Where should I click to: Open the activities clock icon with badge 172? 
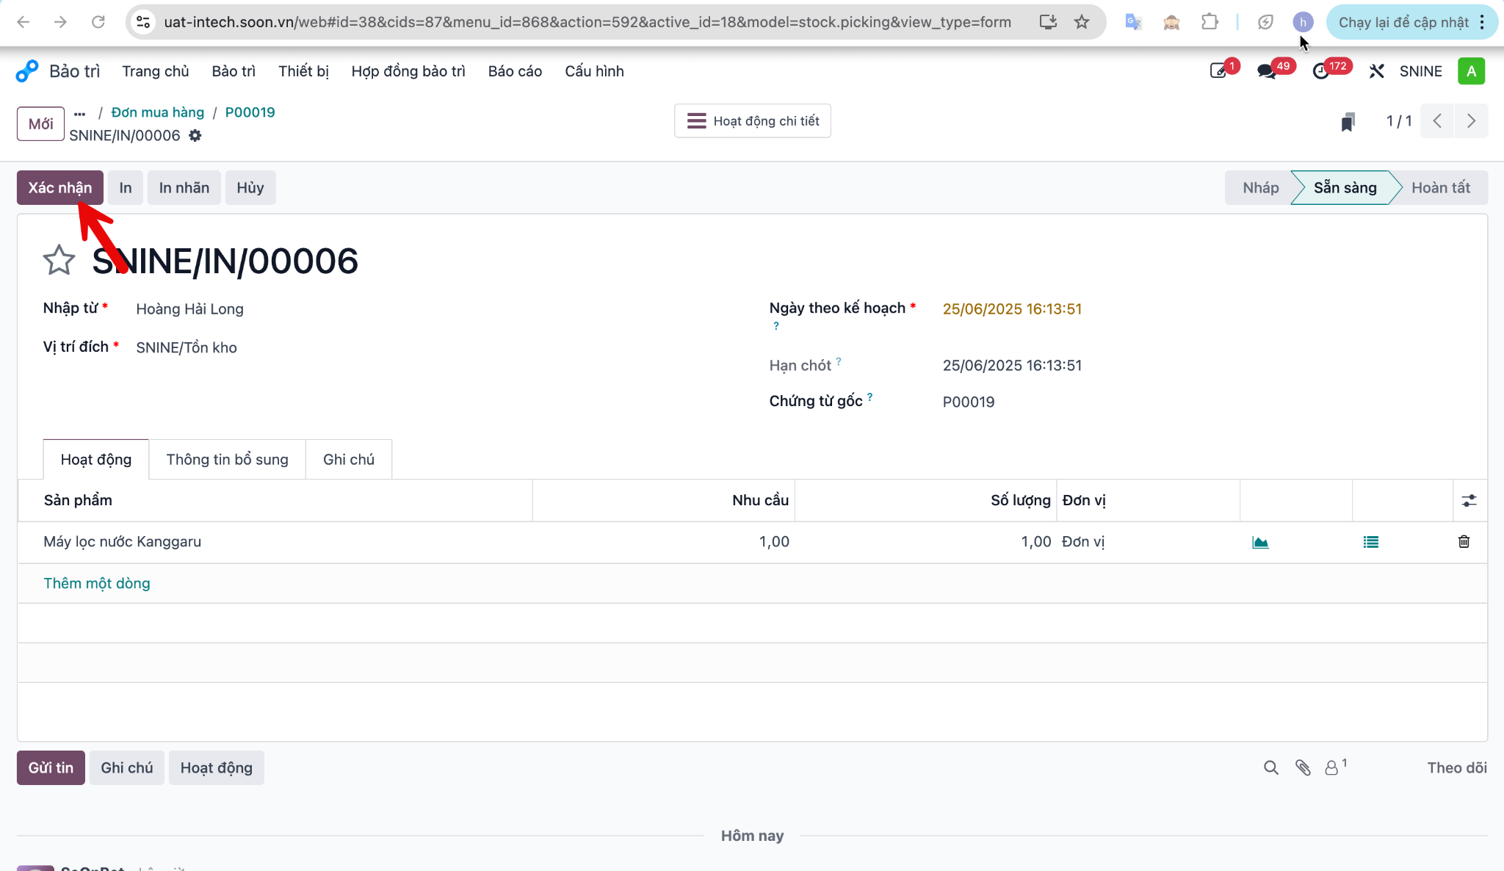[x=1321, y=71]
